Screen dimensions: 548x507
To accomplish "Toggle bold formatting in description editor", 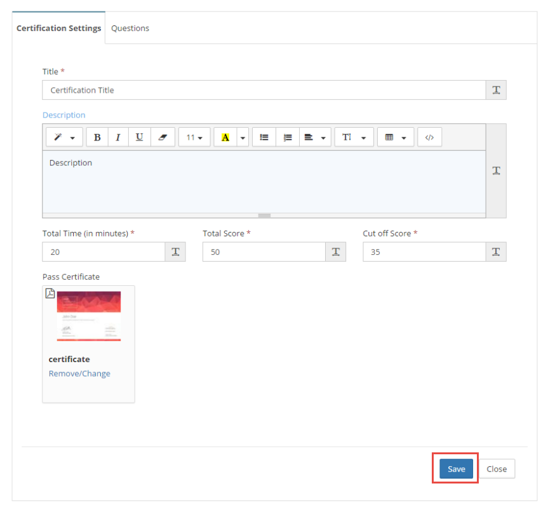I will coord(97,137).
